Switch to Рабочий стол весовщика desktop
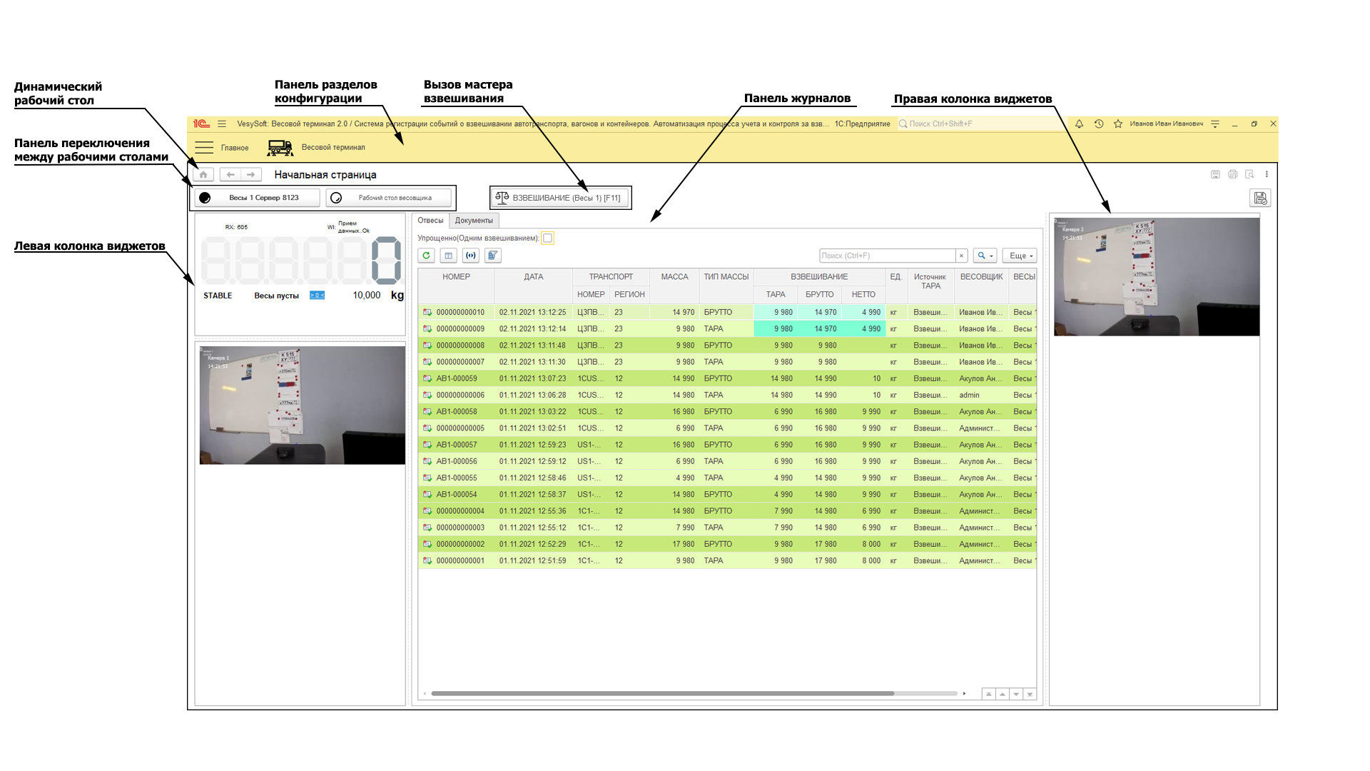 tap(389, 198)
